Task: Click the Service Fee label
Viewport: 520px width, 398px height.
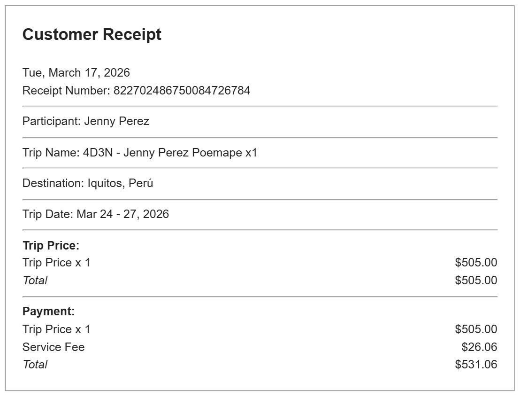Action: [x=54, y=347]
